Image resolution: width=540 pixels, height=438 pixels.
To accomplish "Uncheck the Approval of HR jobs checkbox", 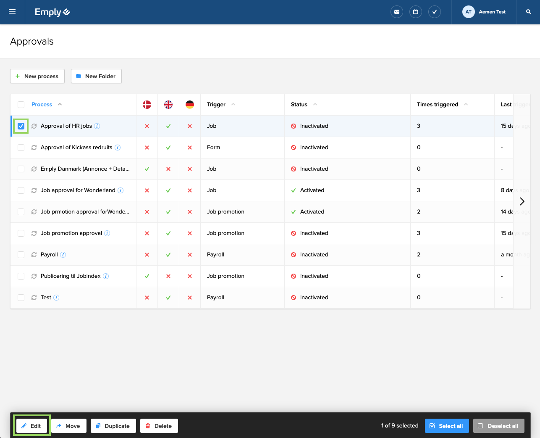I will [21, 126].
